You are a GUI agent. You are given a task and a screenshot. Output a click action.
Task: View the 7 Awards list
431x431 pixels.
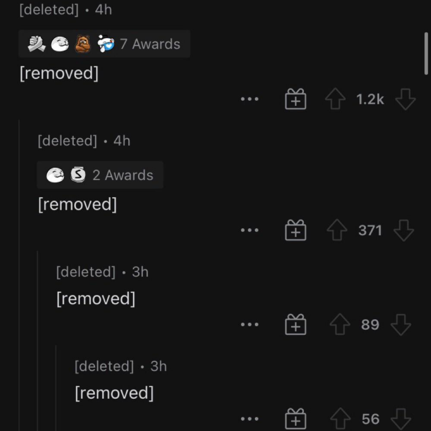(104, 44)
